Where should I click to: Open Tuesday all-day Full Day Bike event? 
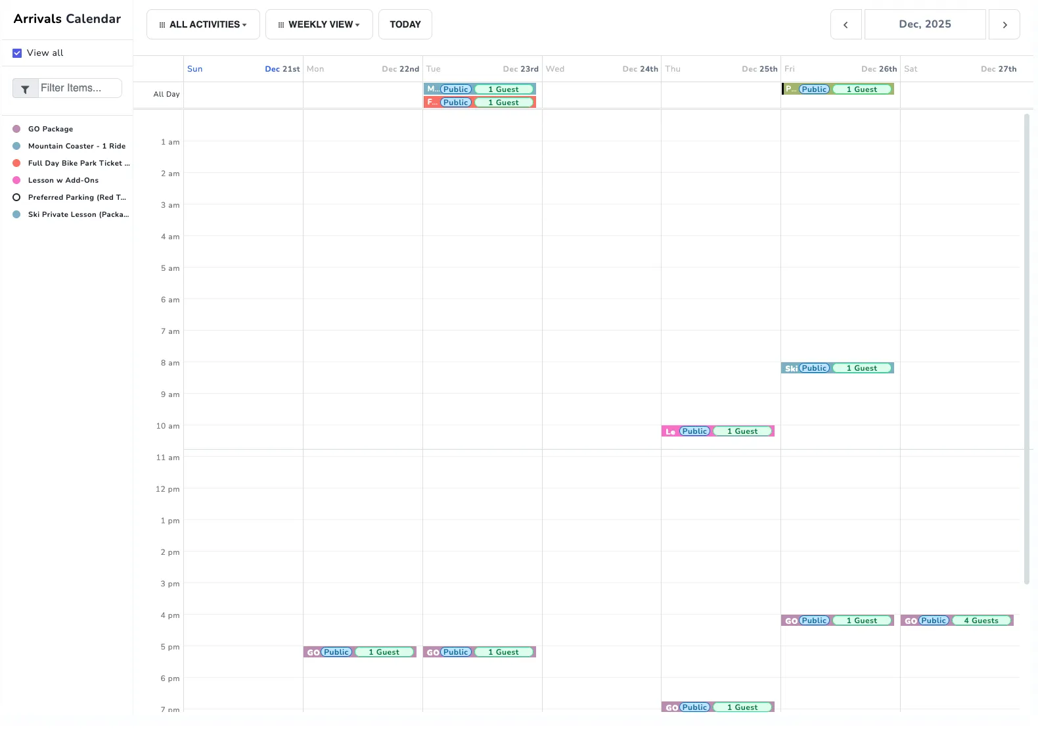coord(480,102)
